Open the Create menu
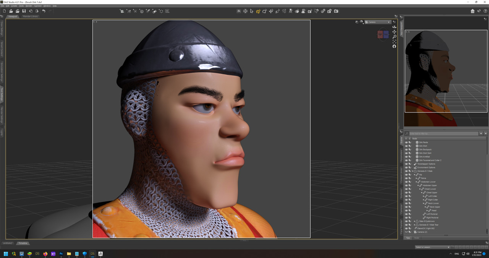The height and width of the screenshot is (258, 489). (14, 6)
